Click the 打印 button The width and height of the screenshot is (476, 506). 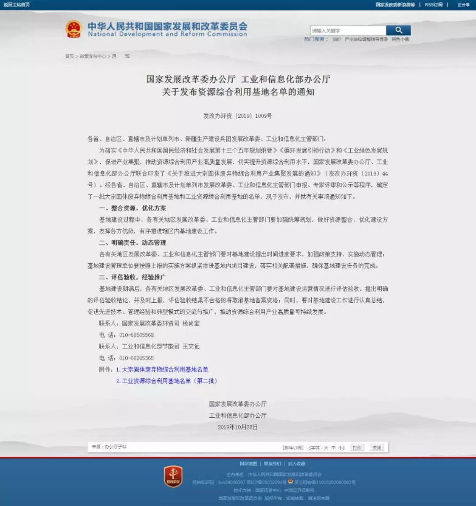[x=357, y=448]
